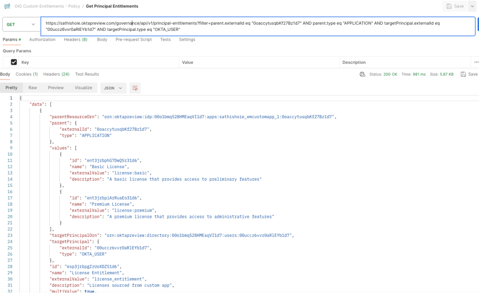Click the Key column header

[x=25, y=62]
